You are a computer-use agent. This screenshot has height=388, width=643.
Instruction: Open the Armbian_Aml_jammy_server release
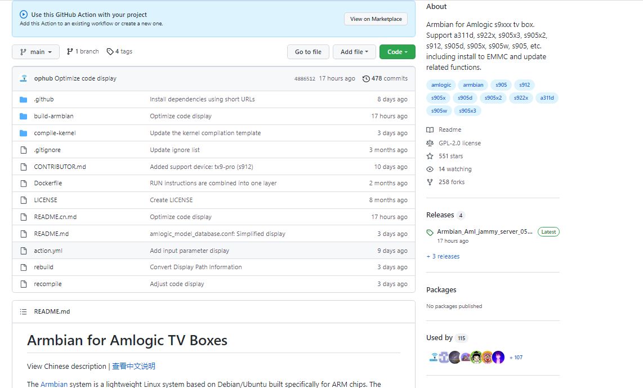(484, 232)
